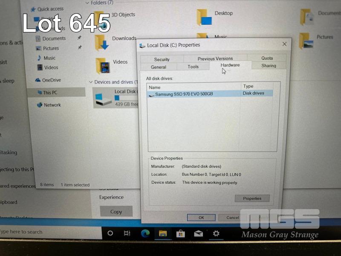Open the Pictures folder in main pane
The height and width of the screenshot is (256, 341).
(306, 41)
